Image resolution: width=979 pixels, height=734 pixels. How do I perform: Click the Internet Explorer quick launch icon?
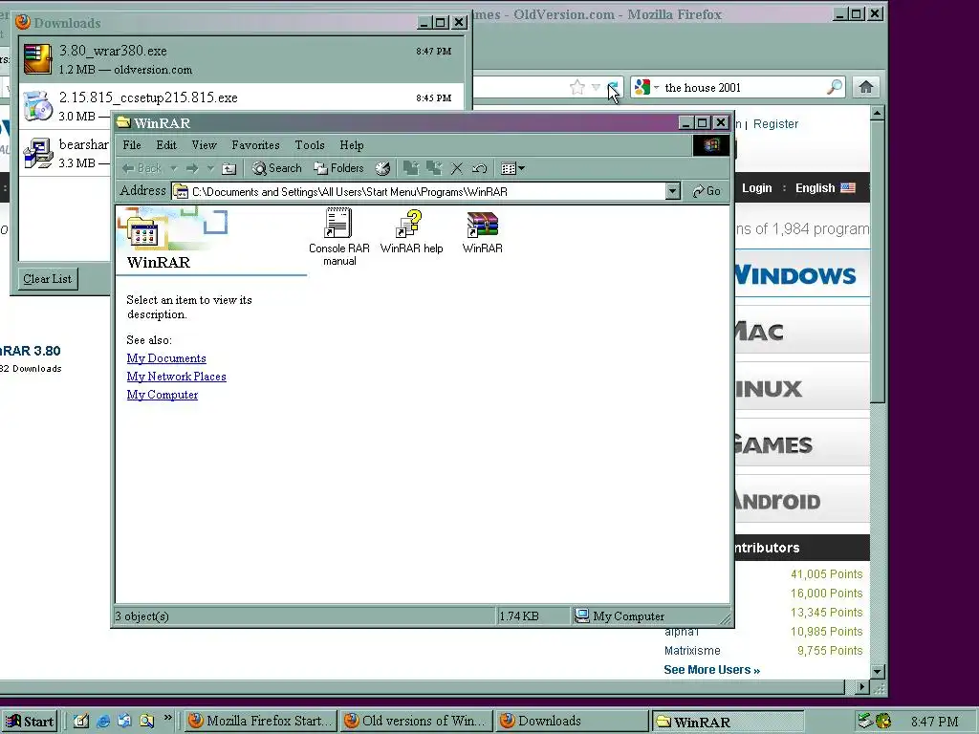click(103, 721)
